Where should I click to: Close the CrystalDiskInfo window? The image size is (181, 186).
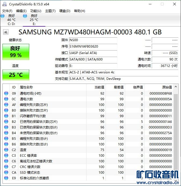(x=175, y=4)
